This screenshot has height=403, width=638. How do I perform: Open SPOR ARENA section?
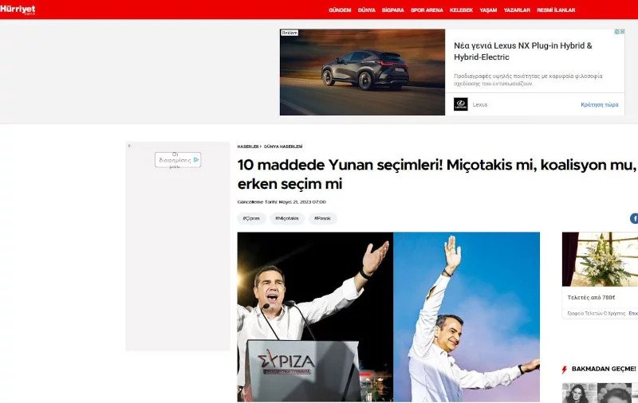pos(427,10)
